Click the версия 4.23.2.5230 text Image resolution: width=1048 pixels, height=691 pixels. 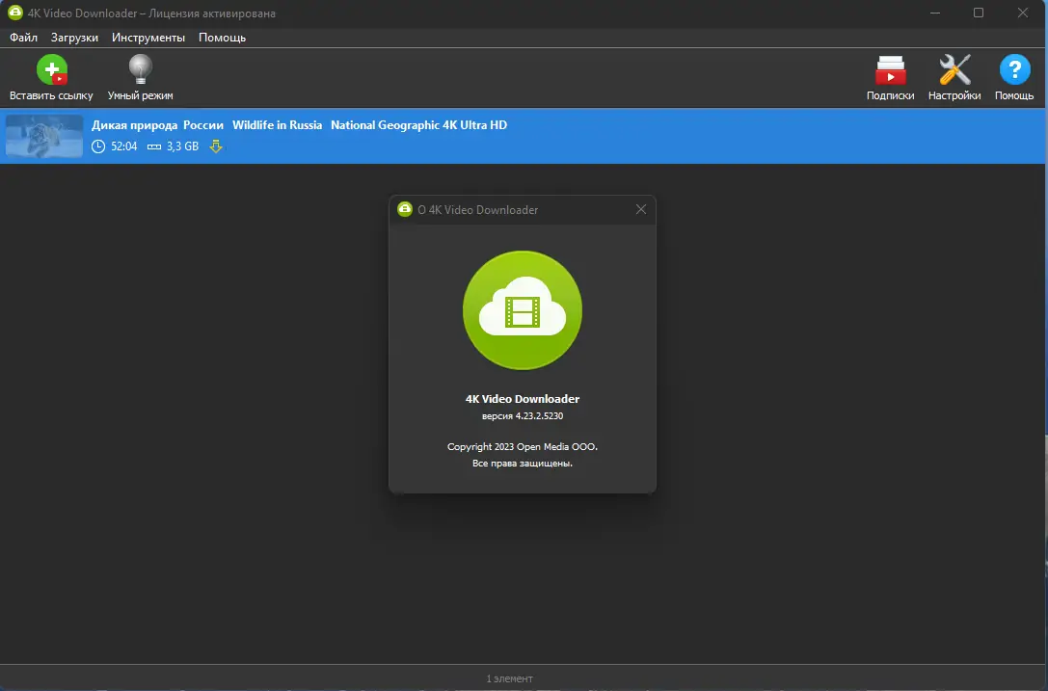[522, 416]
